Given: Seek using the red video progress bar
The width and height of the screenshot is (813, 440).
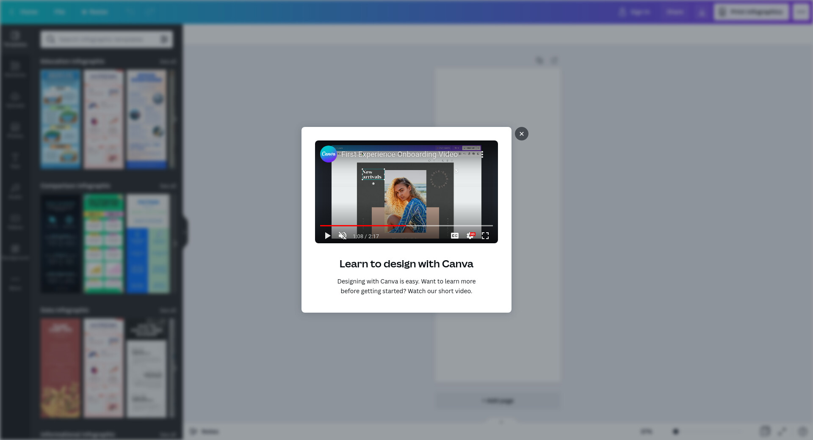Looking at the screenshot, I should [381, 226].
